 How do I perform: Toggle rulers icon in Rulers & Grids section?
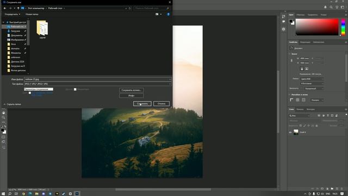[x=291, y=100]
